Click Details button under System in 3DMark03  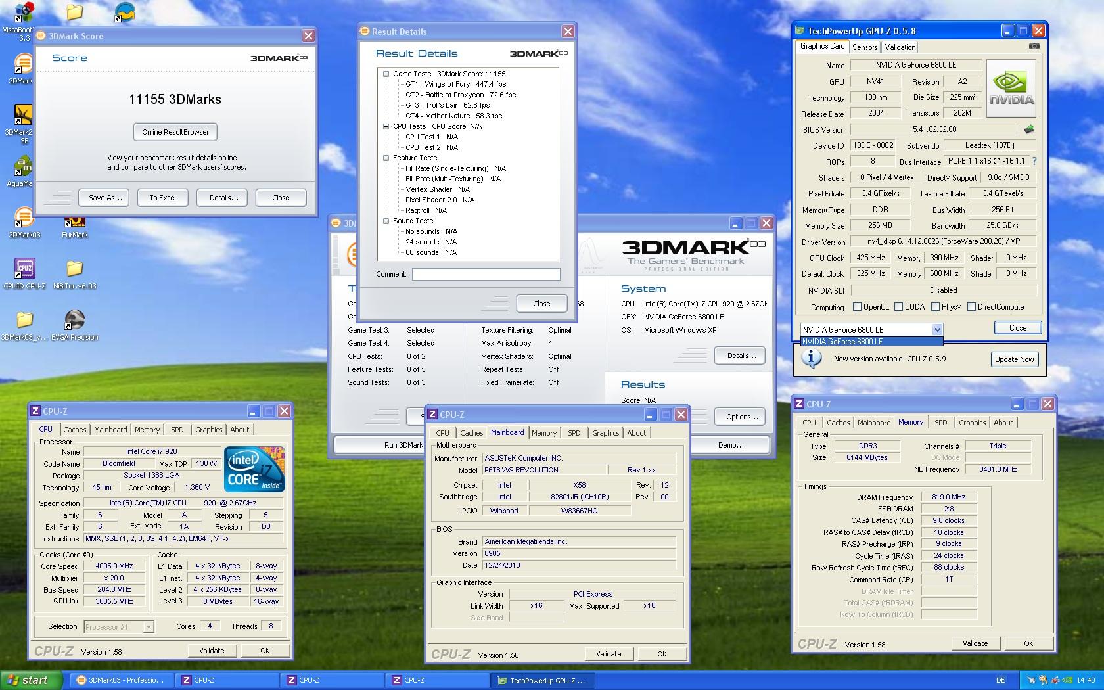(741, 356)
